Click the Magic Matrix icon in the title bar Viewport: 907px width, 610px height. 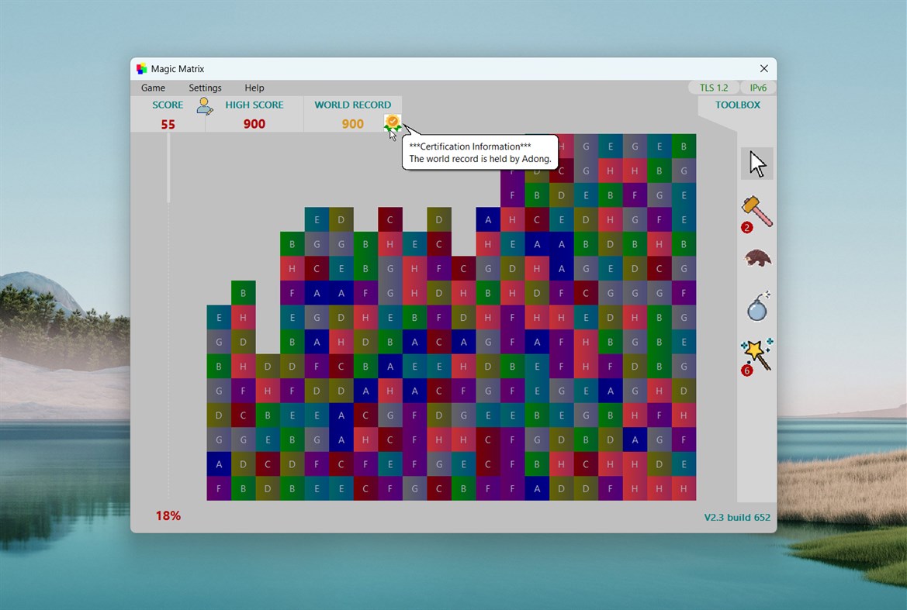pyautogui.click(x=142, y=68)
